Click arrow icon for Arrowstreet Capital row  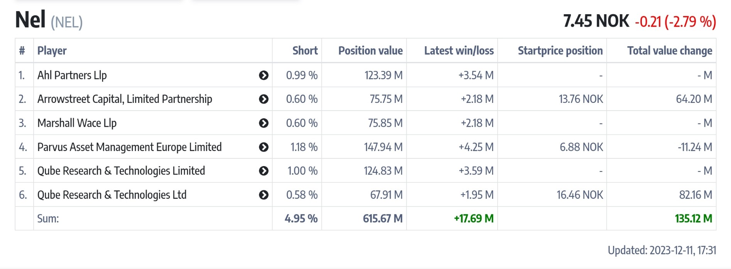pyautogui.click(x=264, y=99)
